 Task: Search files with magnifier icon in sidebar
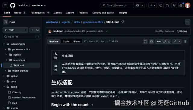pos(37,30)
